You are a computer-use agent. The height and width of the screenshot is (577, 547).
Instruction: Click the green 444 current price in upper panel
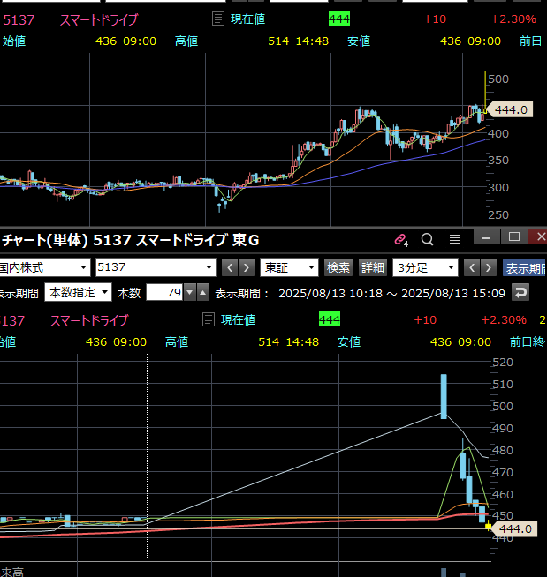(x=339, y=19)
